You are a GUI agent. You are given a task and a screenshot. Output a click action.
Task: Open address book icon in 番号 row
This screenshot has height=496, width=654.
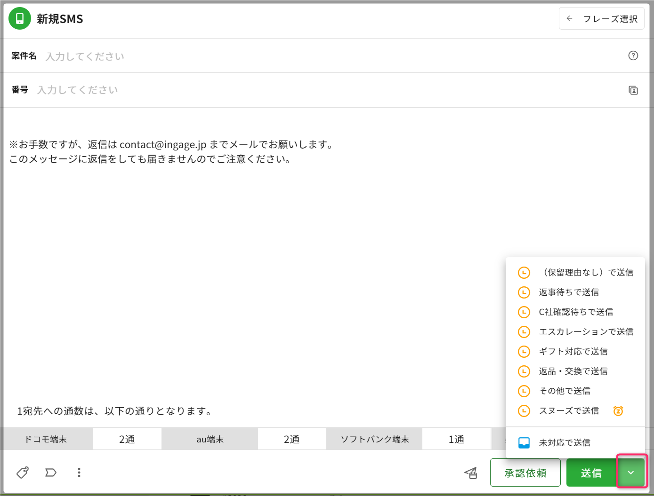[633, 90]
